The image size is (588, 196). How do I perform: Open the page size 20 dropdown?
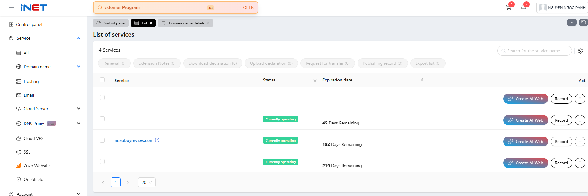(147, 182)
